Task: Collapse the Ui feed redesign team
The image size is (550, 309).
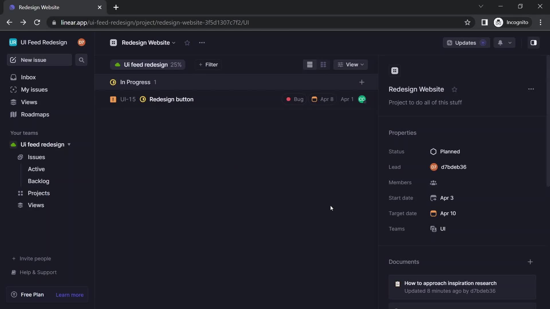Action: click(x=69, y=144)
